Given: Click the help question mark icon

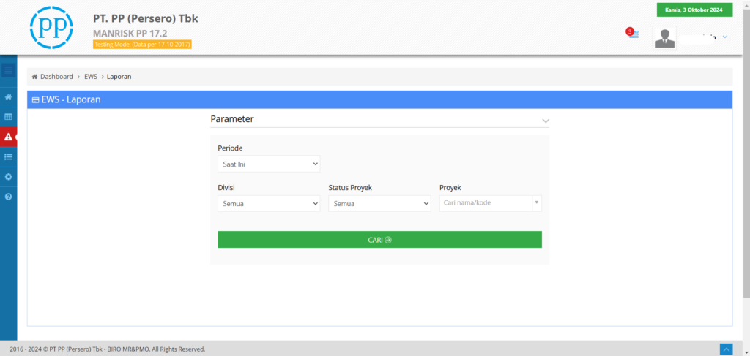Looking at the screenshot, I should pyautogui.click(x=8, y=197).
